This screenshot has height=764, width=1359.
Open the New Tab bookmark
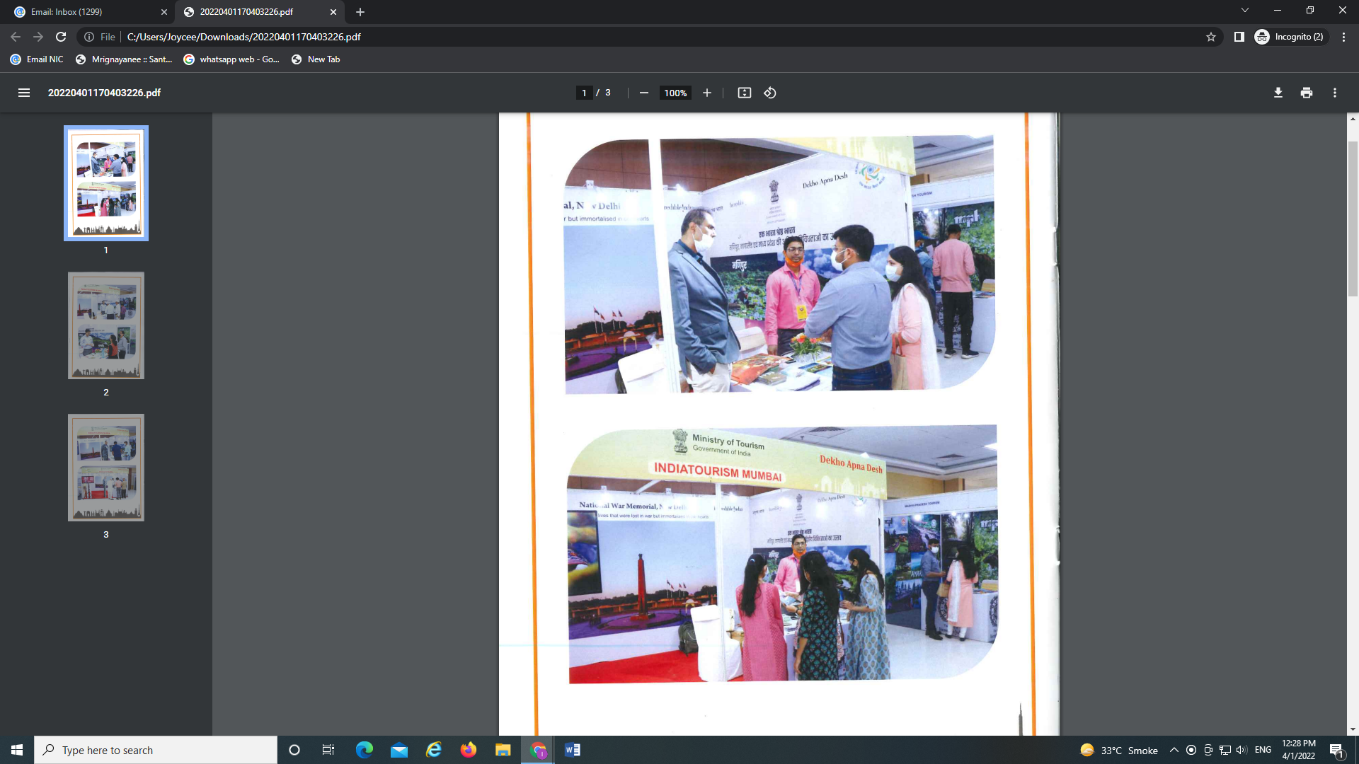[x=316, y=59]
